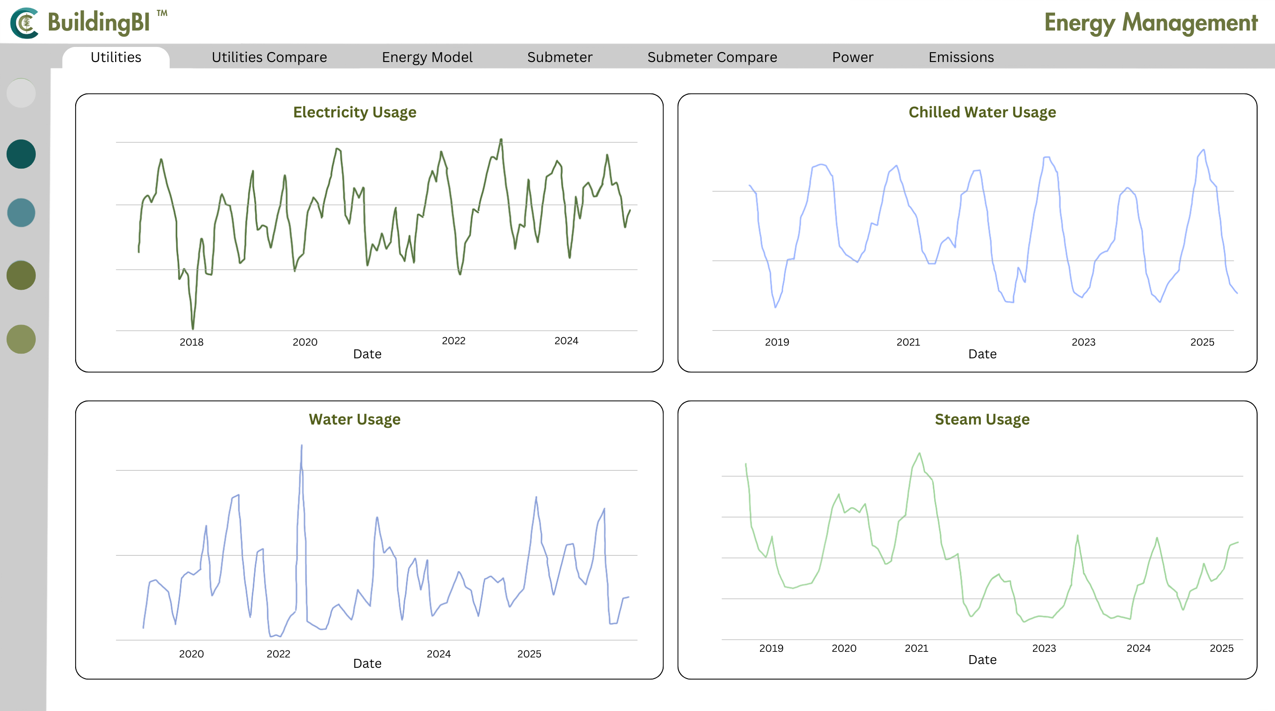Click the Chilled Water Usage title

pos(982,112)
